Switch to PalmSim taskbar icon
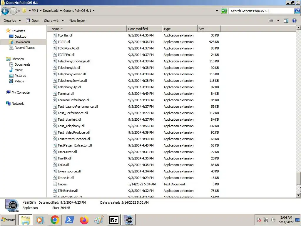This screenshot has height=226, width=301. [128, 220]
